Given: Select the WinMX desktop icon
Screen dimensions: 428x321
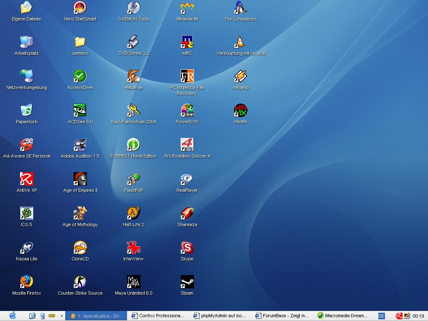Looking at the screenshot, I should [240, 110].
